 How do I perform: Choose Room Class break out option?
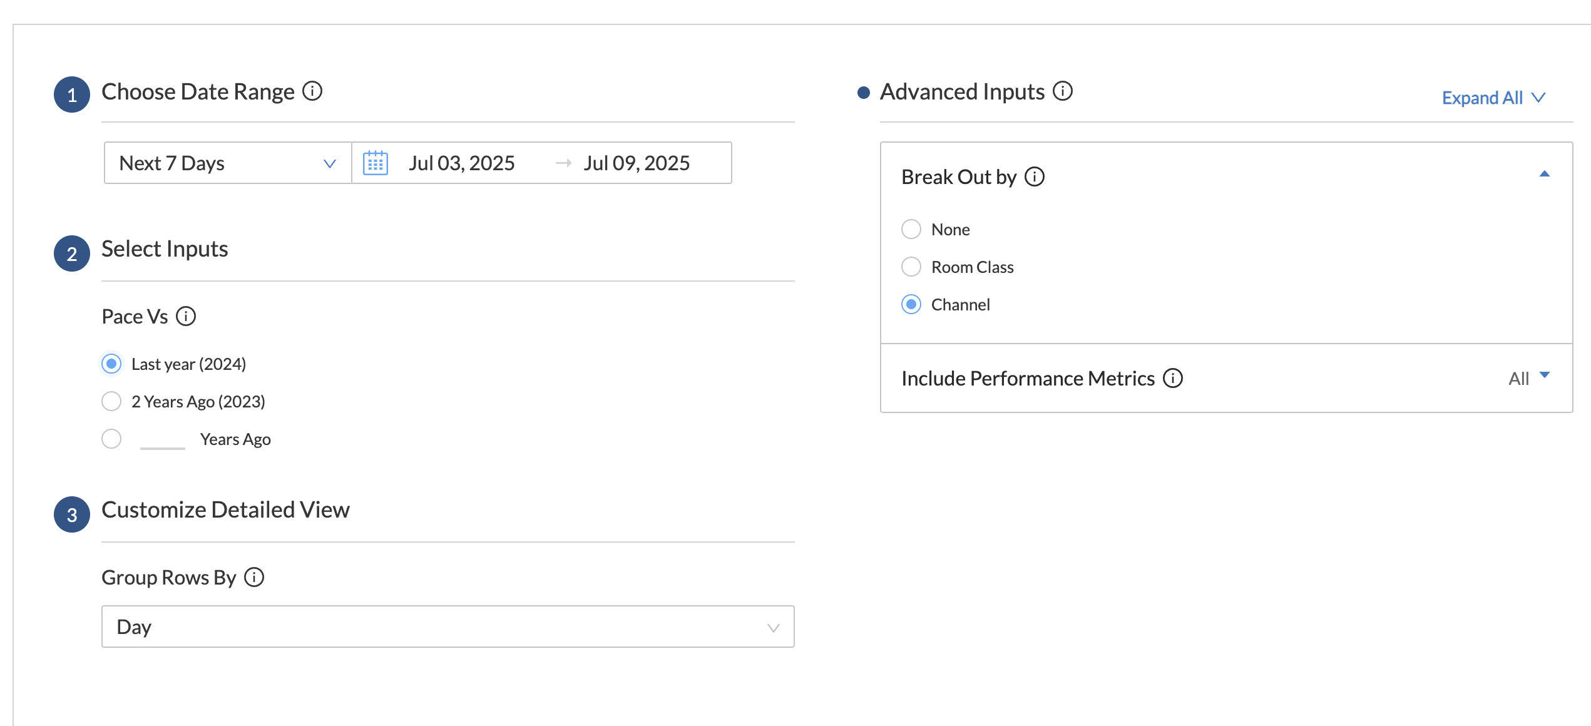pyautogui.click(x=911, y=267)
